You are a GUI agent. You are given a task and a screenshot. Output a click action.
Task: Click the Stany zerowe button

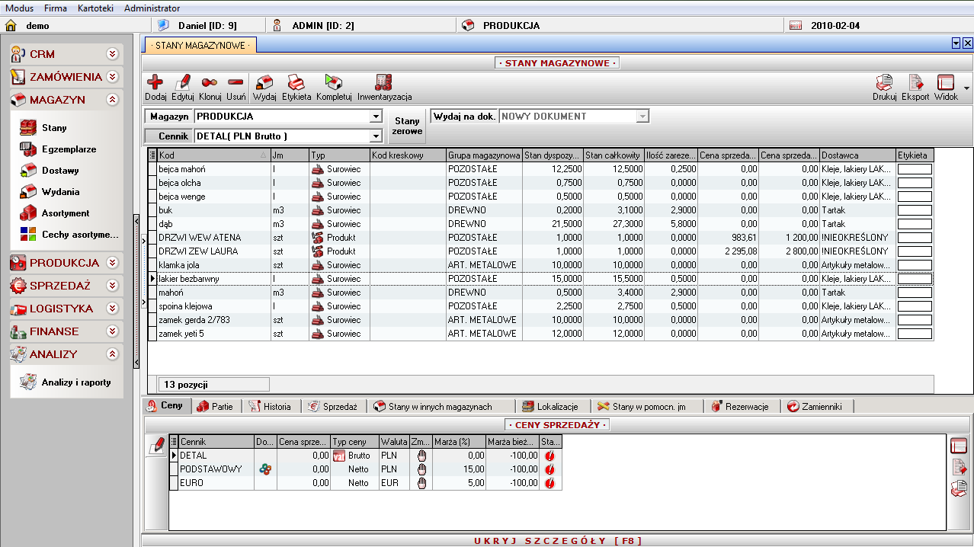click(407, 126)
